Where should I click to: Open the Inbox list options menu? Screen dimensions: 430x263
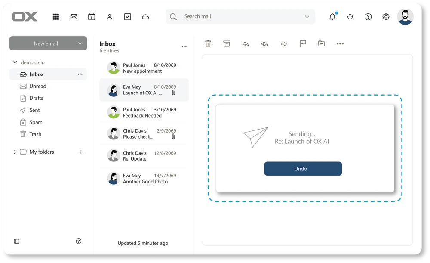184,47
